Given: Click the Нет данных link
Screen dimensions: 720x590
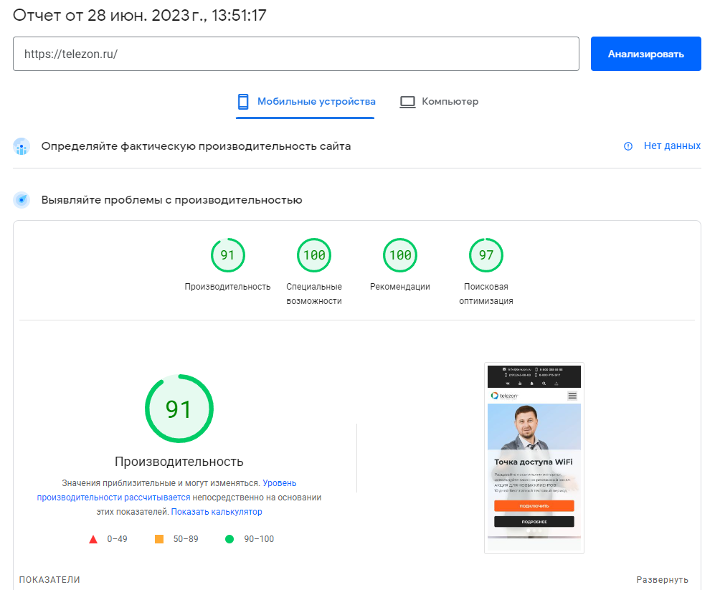Looking at the screenshot, I should (673, 145).
